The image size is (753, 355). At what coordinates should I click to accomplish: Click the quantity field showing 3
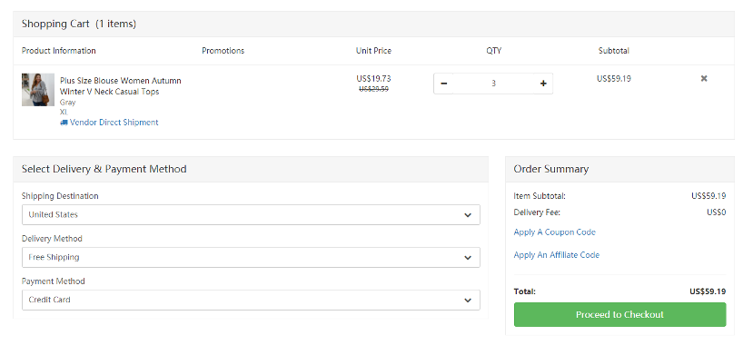pos(493,84)
